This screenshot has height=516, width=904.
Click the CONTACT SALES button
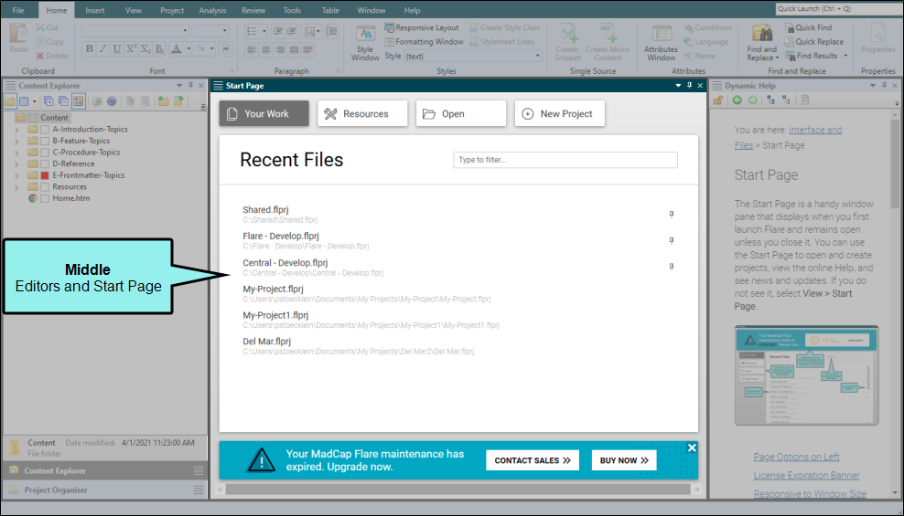pos(533,460)
